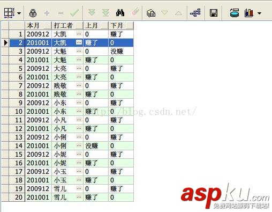Click the binoculars query-by-example icon
This screenshot has width=272, height=212.
[x=120, y=13]
